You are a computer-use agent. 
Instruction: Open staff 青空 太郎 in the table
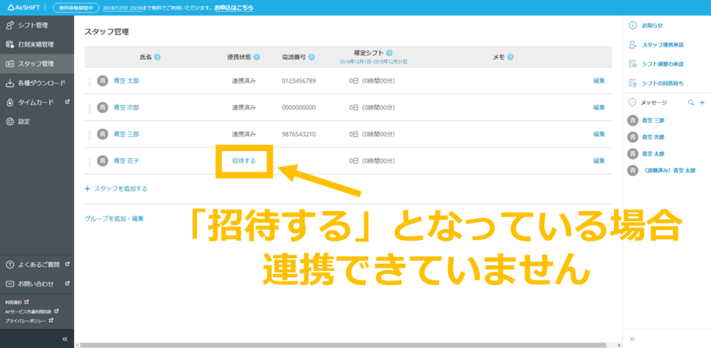[127, 81]
